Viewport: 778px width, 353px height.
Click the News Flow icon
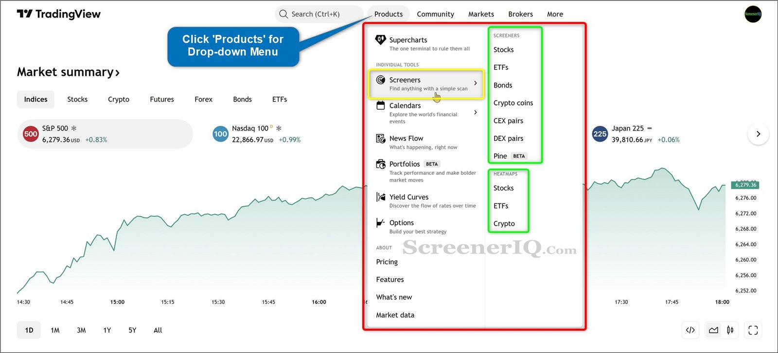point(381,138)
